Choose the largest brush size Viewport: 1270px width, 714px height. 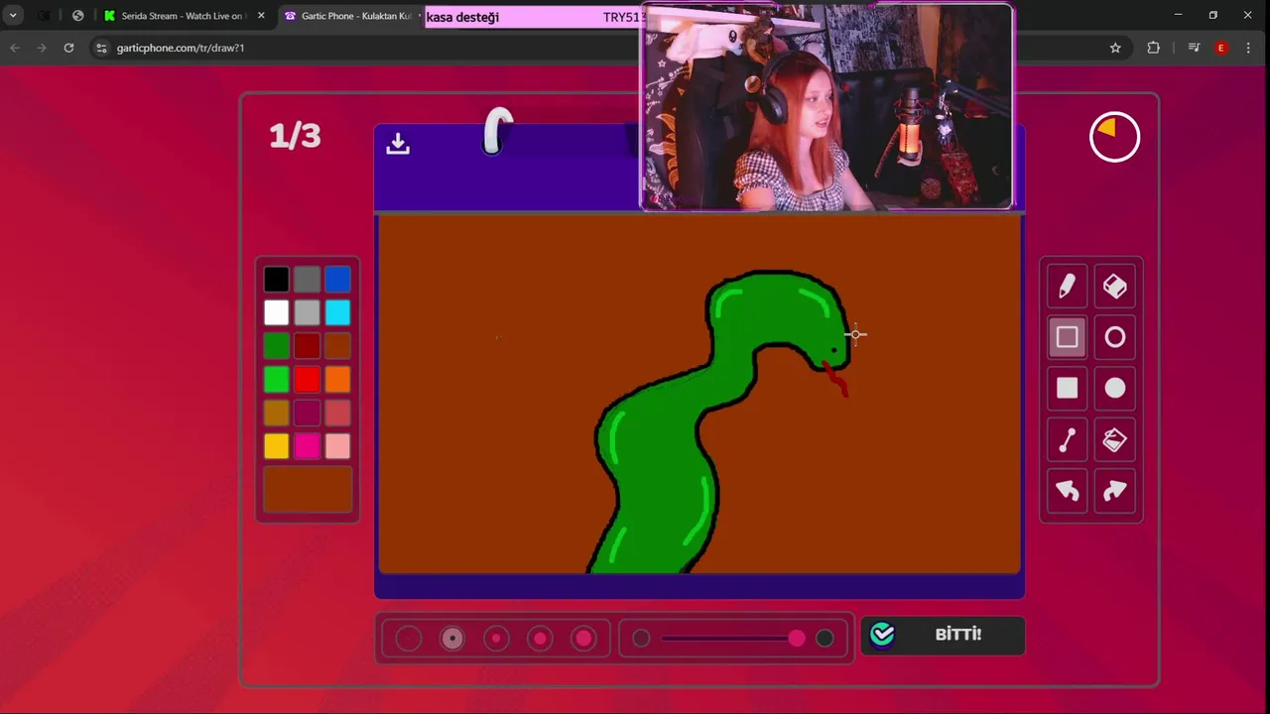[x=583, y=639]
